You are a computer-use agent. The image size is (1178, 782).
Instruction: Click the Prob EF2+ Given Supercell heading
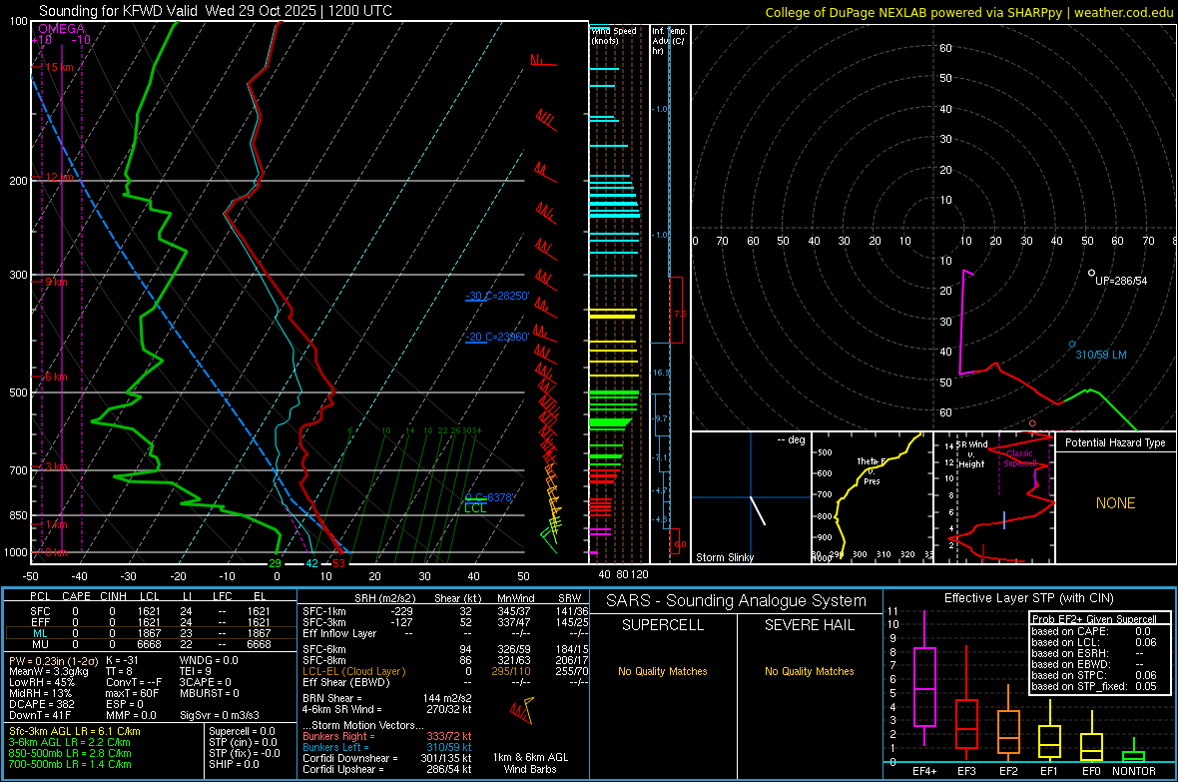1094,619
